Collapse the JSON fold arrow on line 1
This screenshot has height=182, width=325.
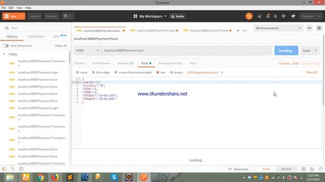tap(80, 79)
